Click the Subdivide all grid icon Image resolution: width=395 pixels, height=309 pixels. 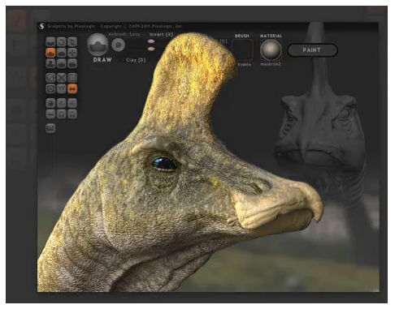pos(72,78)
